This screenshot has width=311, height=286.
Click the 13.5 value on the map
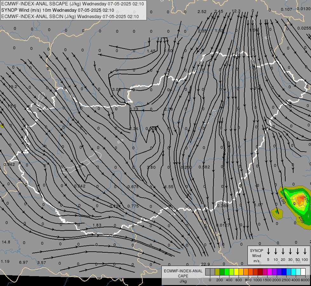pyautogui.click(x=12, y=106)
